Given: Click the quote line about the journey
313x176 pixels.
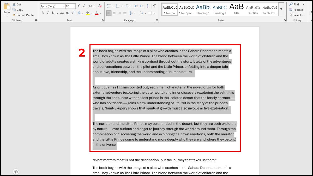Looking at the screenshot, I should coord(155,160).
